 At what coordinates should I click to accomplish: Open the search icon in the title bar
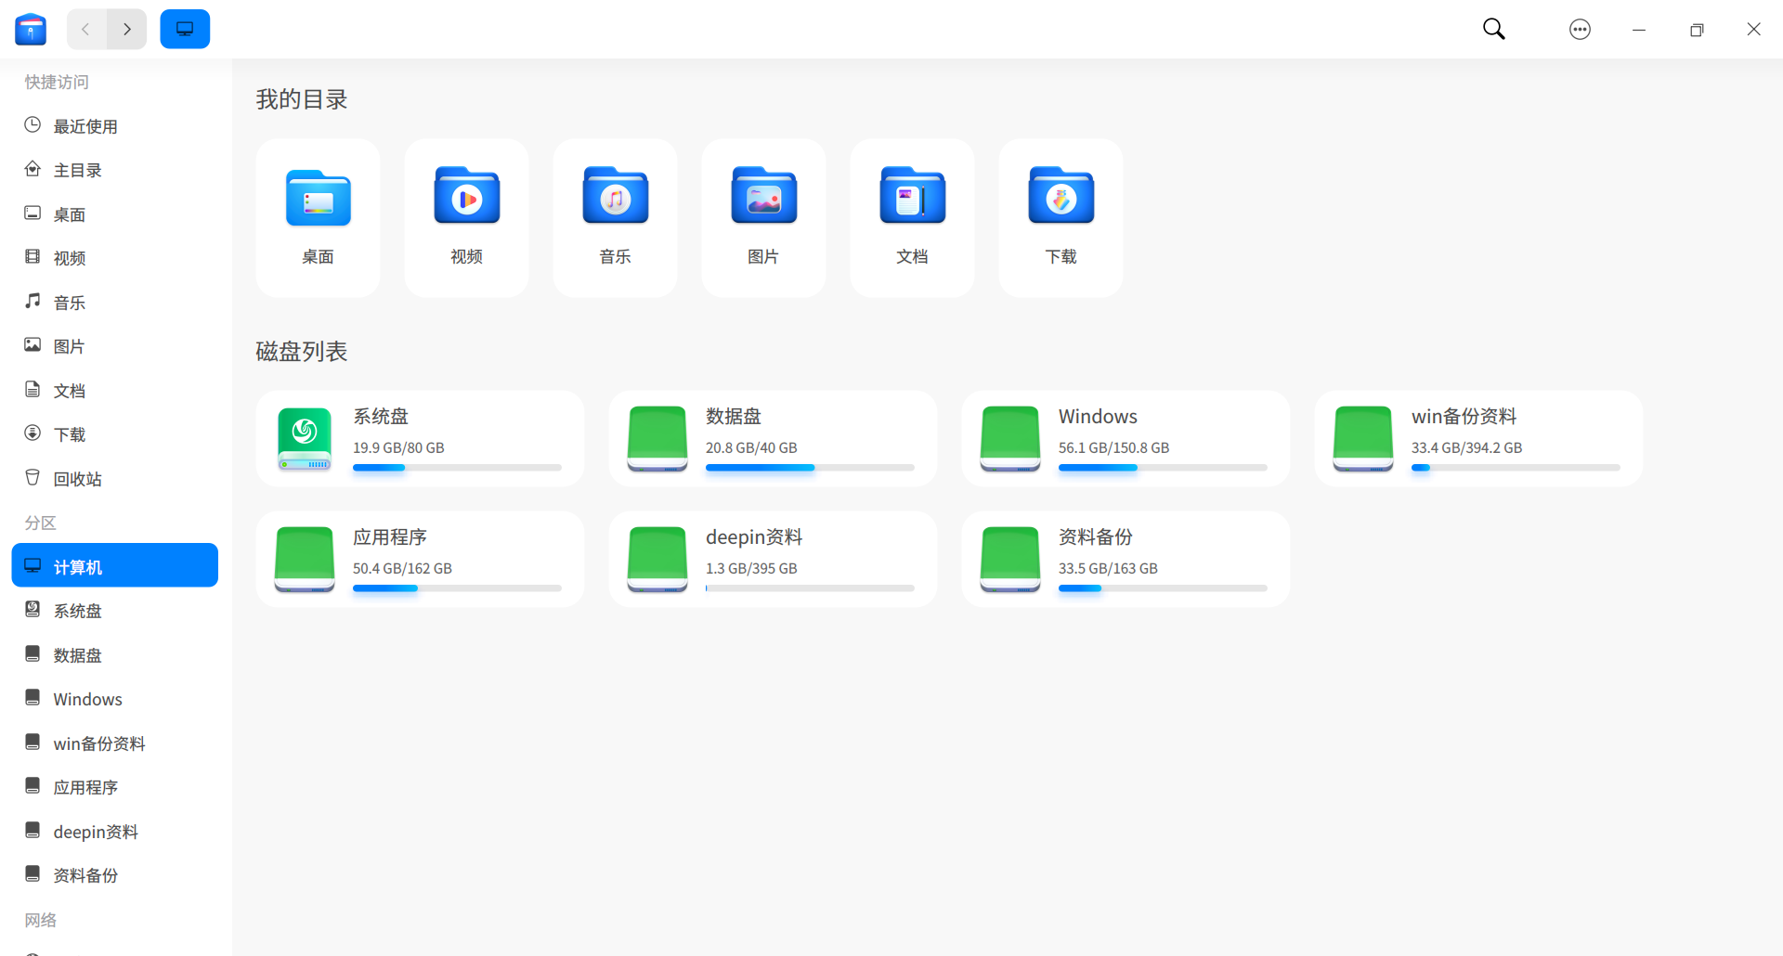pos(1492,29)
